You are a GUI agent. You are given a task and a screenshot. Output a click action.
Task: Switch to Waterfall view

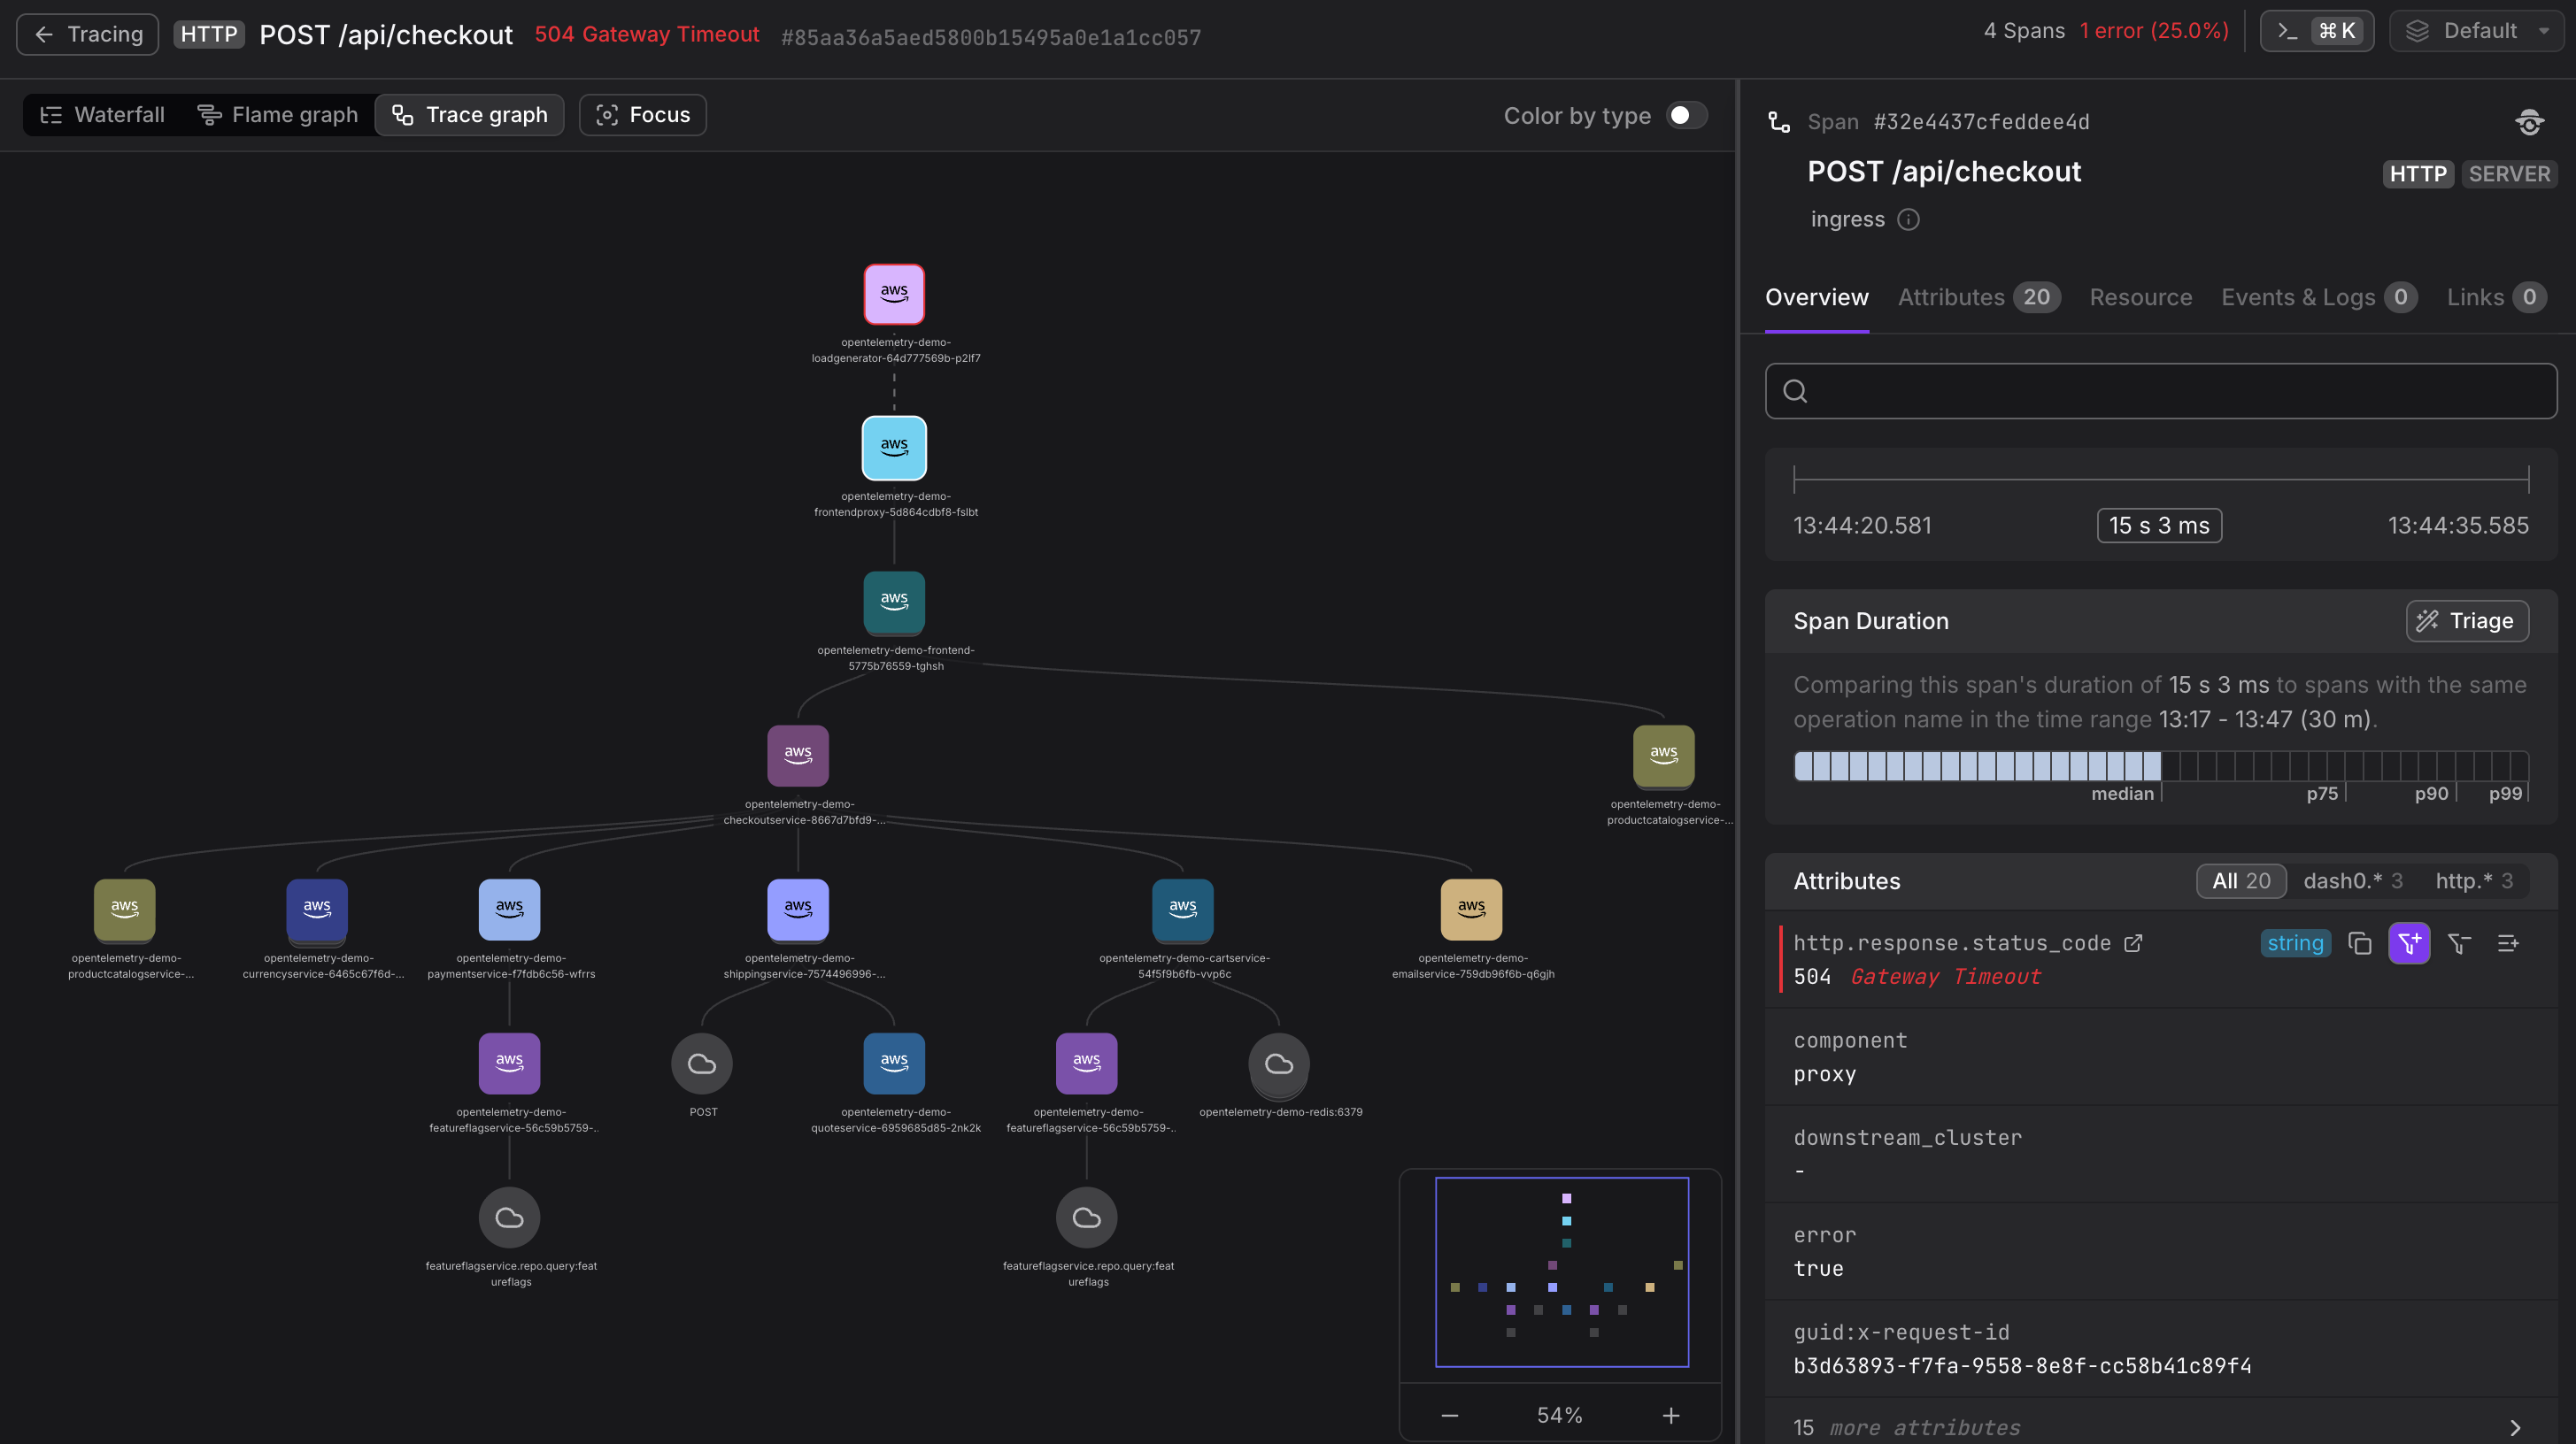pyautogui.click(x=102, y=115)
